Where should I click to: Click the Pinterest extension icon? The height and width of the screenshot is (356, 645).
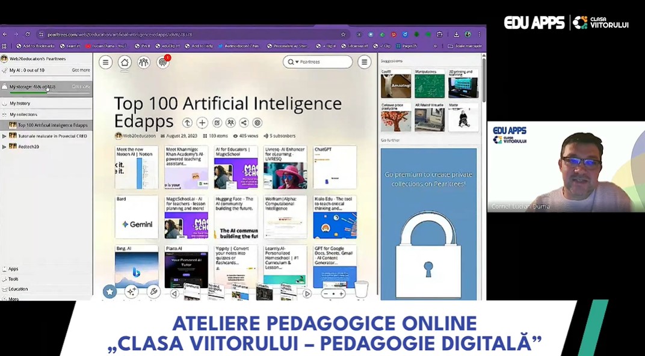pos(393,34)
